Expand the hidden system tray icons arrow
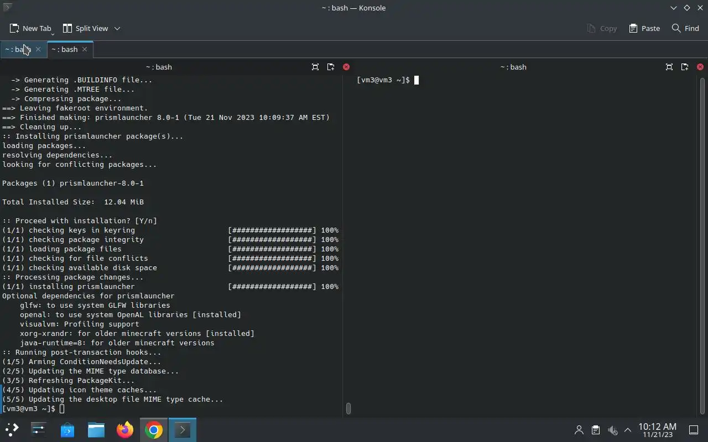Screen dimensions: 708x442 [x=628, y=430]
